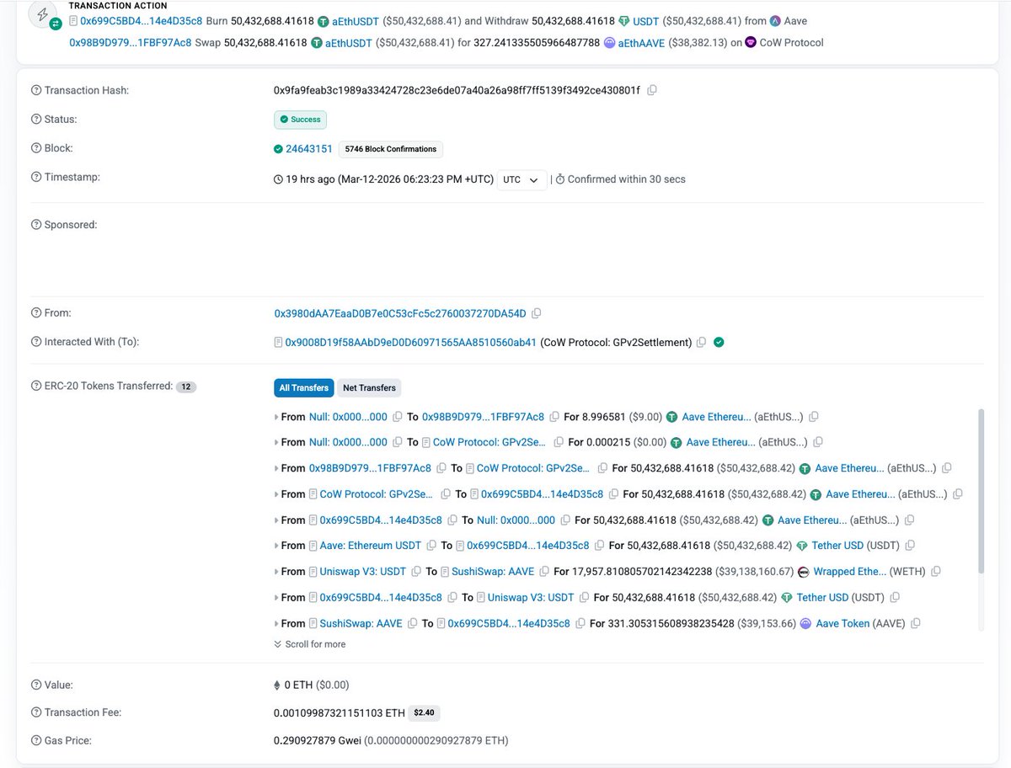Click 'Confirmed within 30 secs' text

pyautogui.click(x=626, y=179)
